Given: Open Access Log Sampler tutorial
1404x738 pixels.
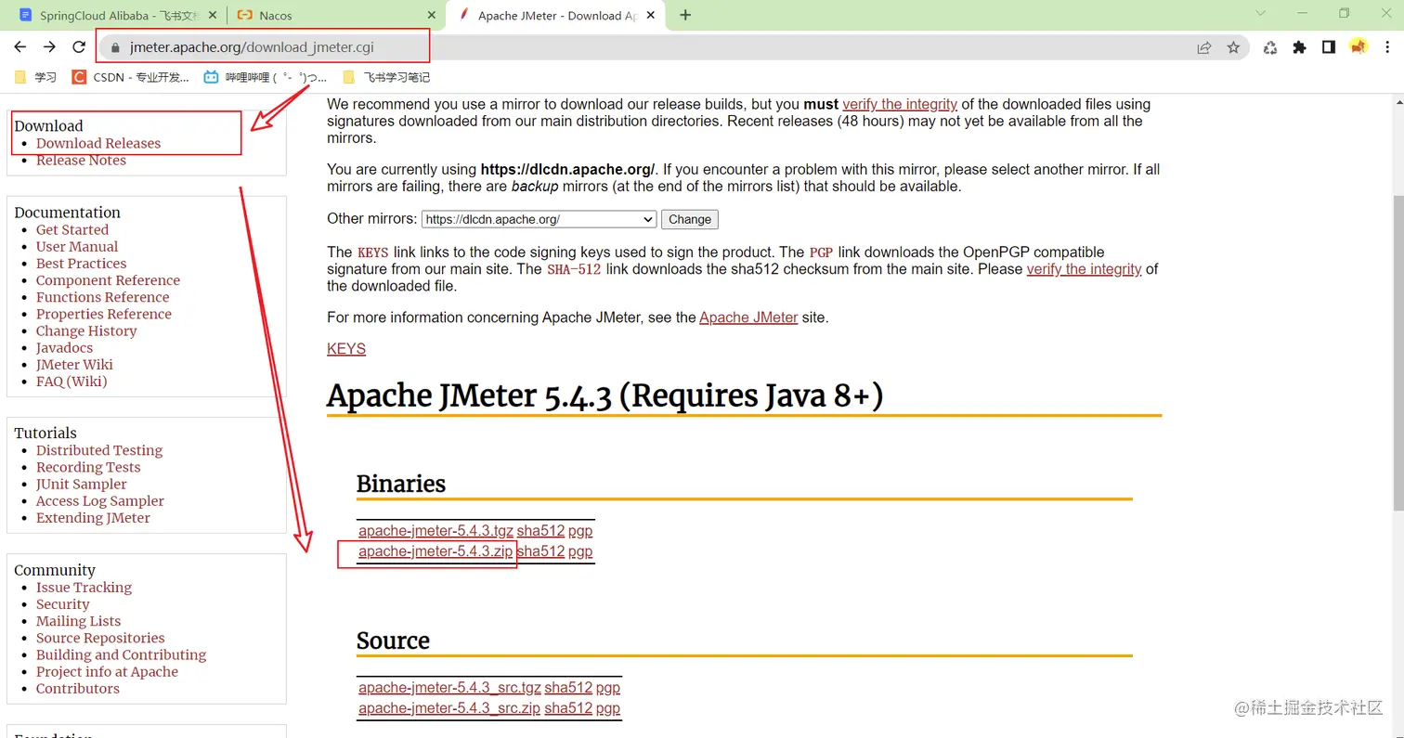Looking at the screenshot, I should [100, 500].
